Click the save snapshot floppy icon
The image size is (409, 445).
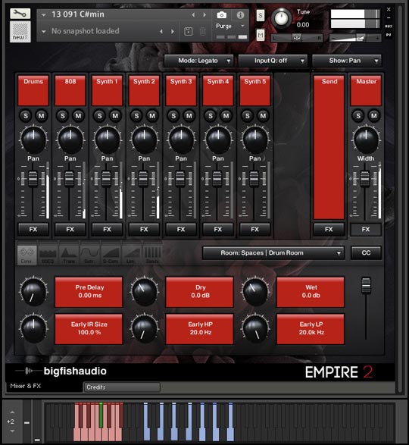point(189,31)
